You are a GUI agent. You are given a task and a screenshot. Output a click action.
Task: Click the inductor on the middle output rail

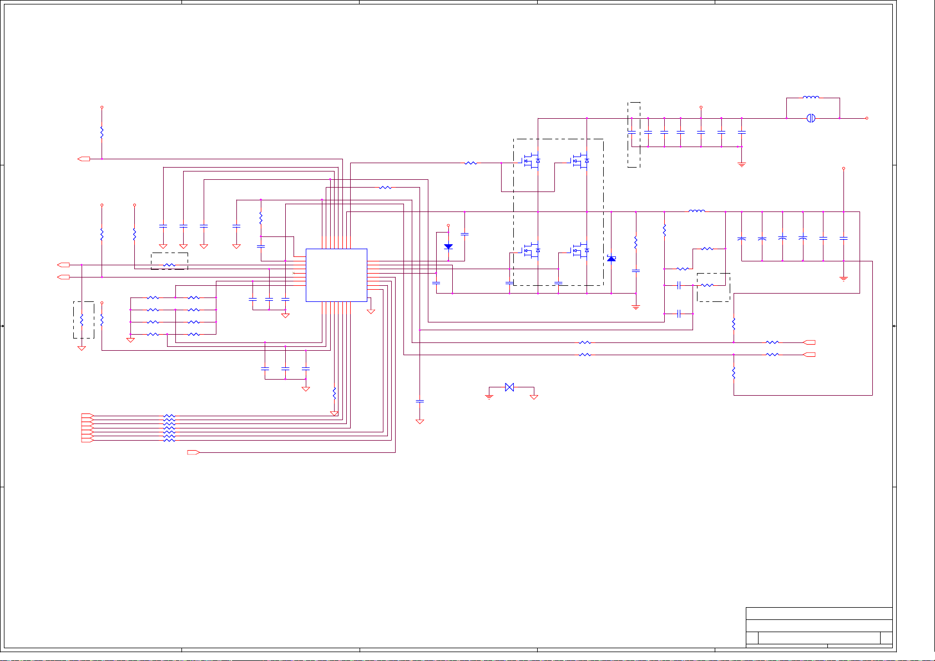point(697,211)
